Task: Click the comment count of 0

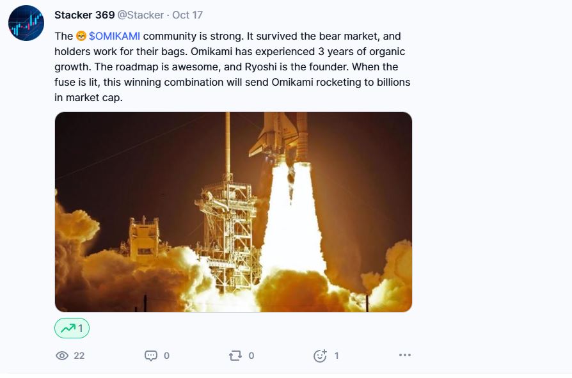Action: (x=166, y=356)
